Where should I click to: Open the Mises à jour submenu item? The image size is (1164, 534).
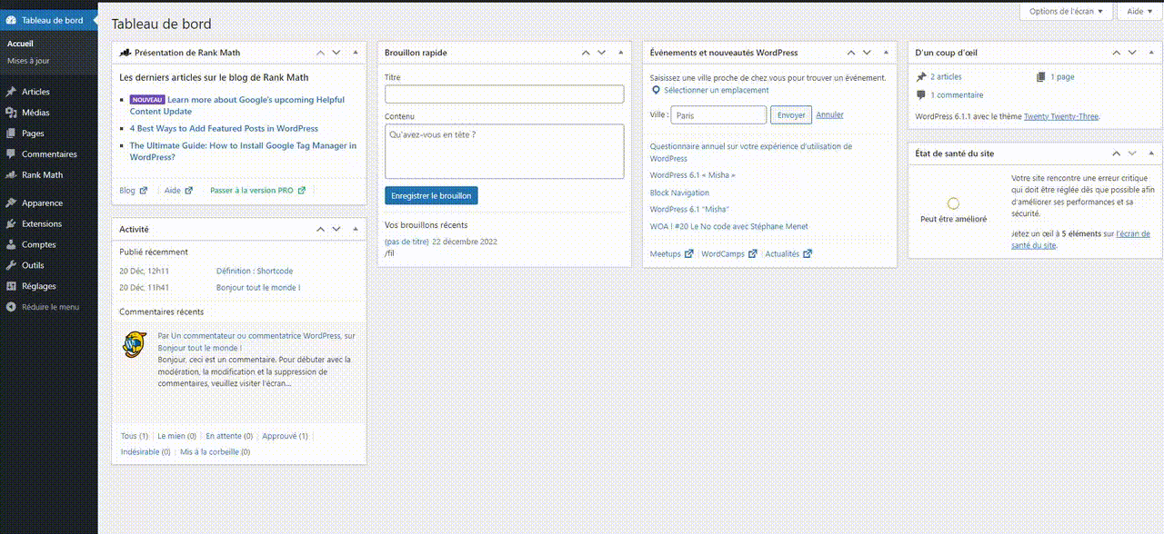click(x=28, y=61)
